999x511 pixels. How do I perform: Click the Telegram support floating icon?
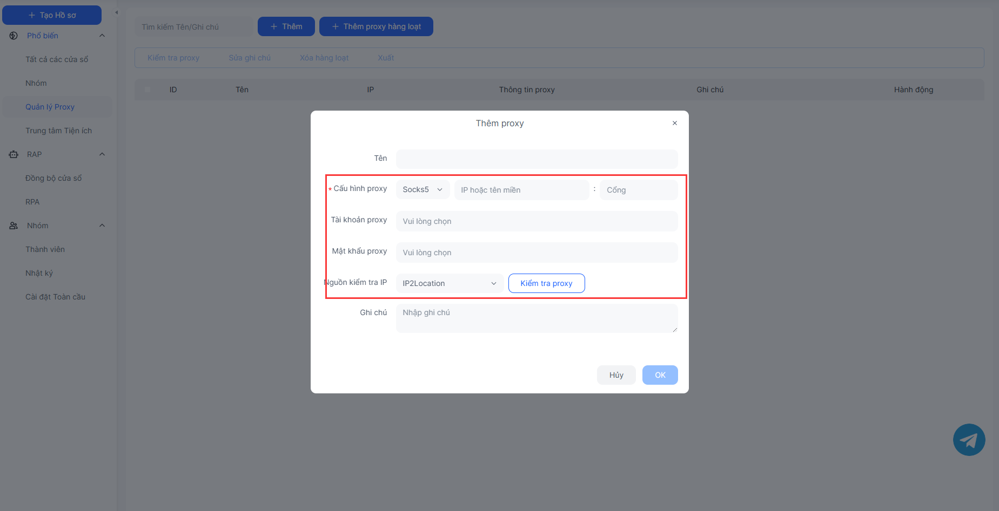[969, 440]
